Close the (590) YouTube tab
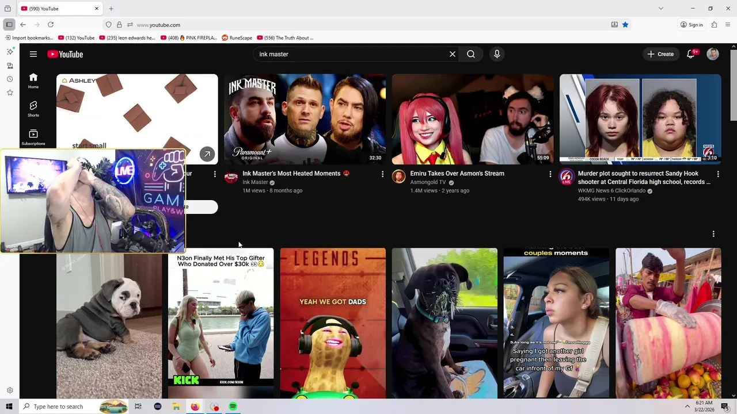Image resolution: width=737 pixels, height=414 pixels. pos(97,9)
